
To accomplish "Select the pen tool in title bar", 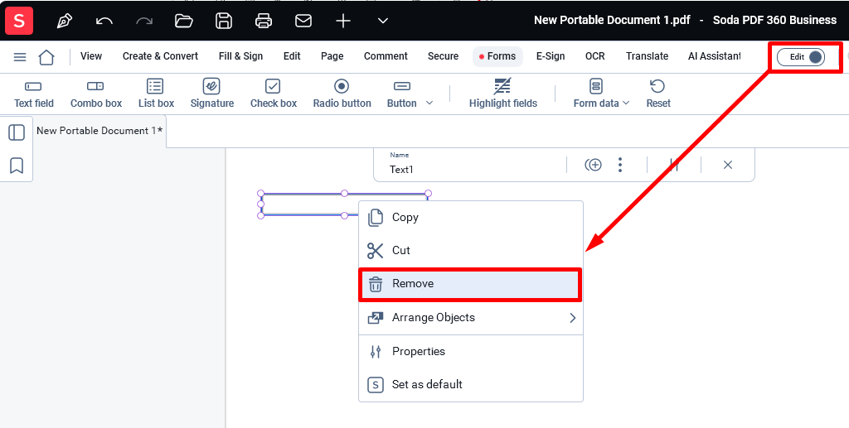I will click(x=65, y=21).
